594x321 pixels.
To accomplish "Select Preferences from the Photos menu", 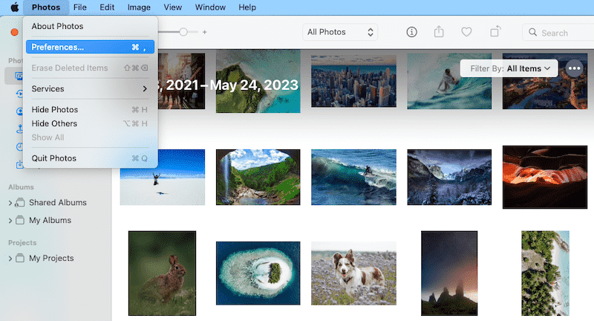I will [x=90, y=47].
